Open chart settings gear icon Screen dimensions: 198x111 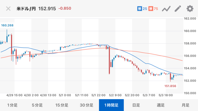click(x=190, y=9)
